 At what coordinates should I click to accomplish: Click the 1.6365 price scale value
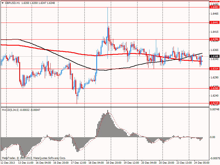pos(214,50)
